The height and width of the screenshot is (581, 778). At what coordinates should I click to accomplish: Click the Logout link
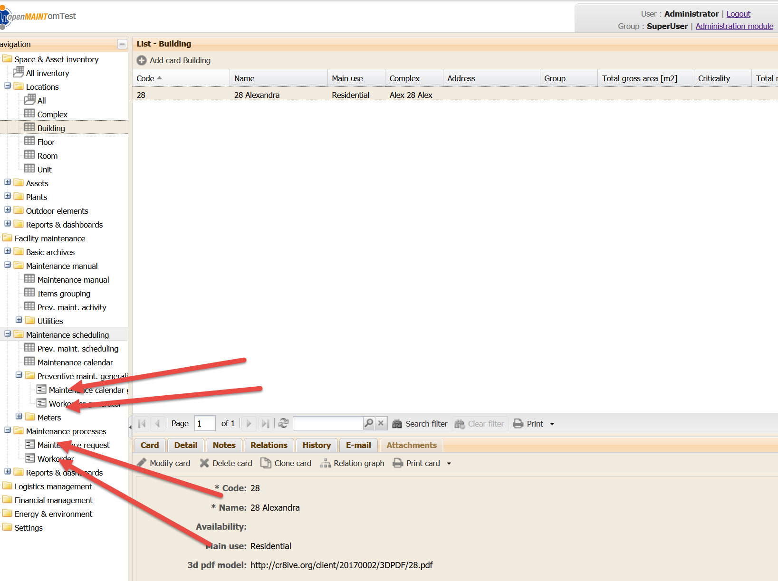point(738,14)
